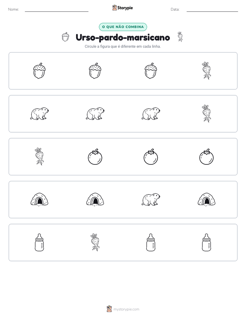This screenshot has height=319, width=246.
Task: Circle the marmot among the caves
Action: coord(151,200)
